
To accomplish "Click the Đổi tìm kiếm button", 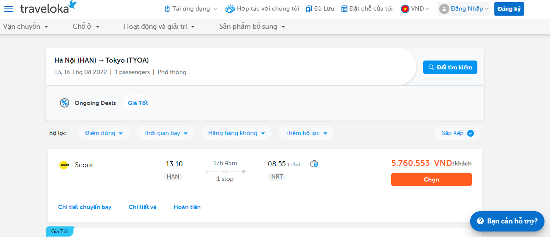I will pos(450,67).
